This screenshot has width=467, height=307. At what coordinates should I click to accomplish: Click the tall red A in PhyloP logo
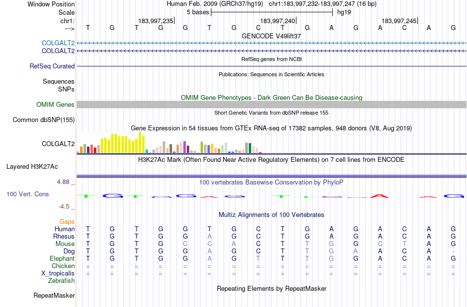click(x=379, y=196)
